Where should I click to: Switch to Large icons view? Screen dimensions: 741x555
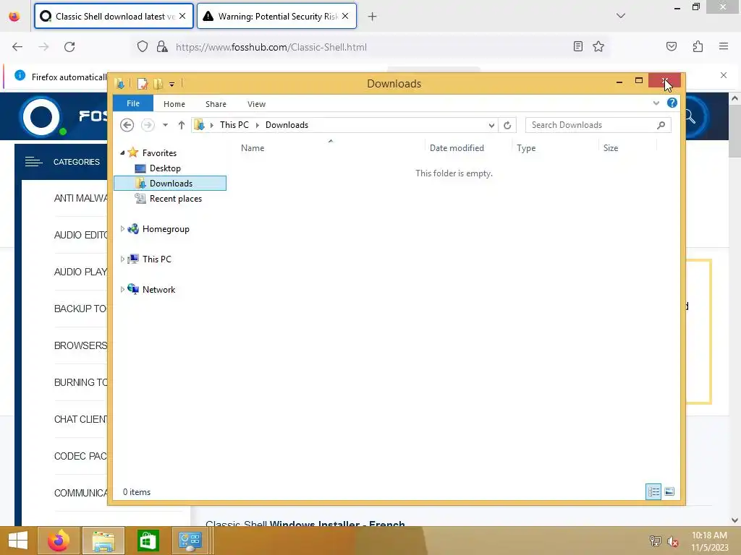point(669,491)
